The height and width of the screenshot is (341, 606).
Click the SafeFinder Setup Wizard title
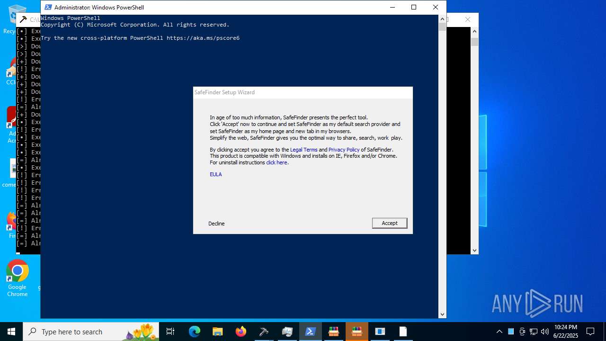(x=224, y=92)
